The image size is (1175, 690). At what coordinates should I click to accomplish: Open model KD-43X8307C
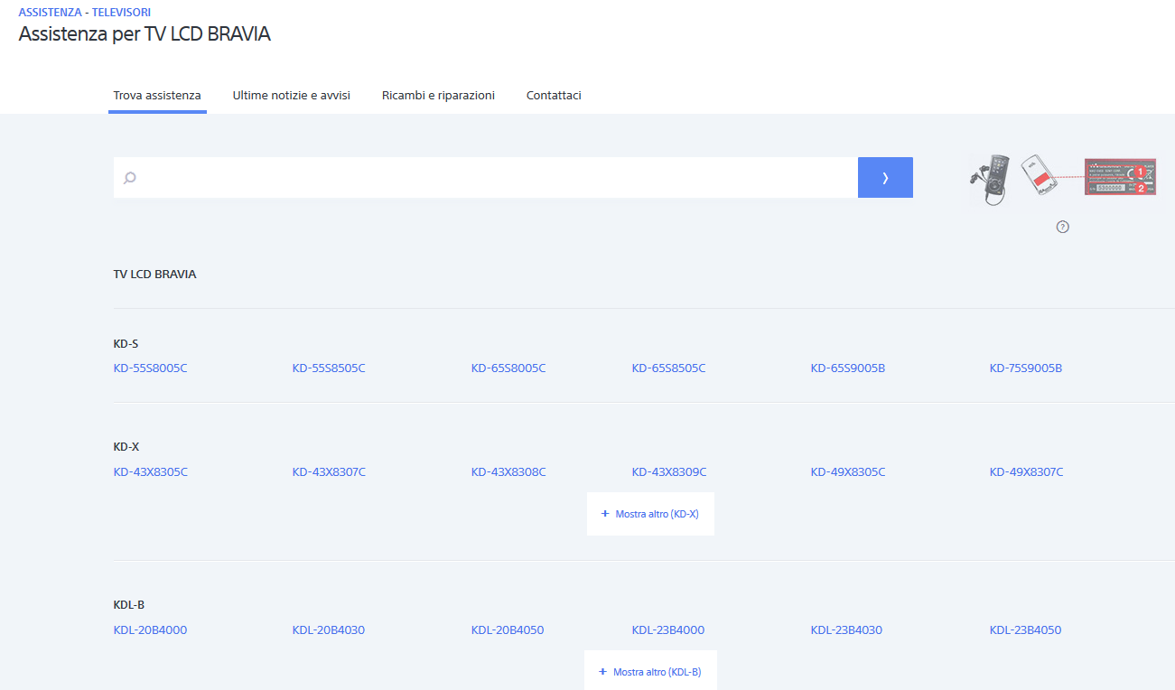[x=329, y=472]
